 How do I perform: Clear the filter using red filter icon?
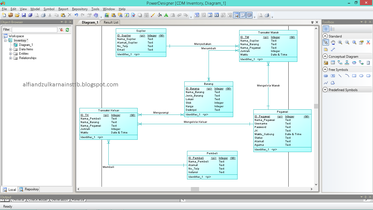click(61, 30)
